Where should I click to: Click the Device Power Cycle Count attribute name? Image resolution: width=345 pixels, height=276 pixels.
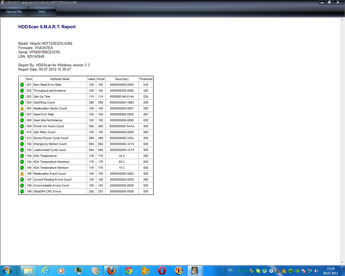click(51, 138)
